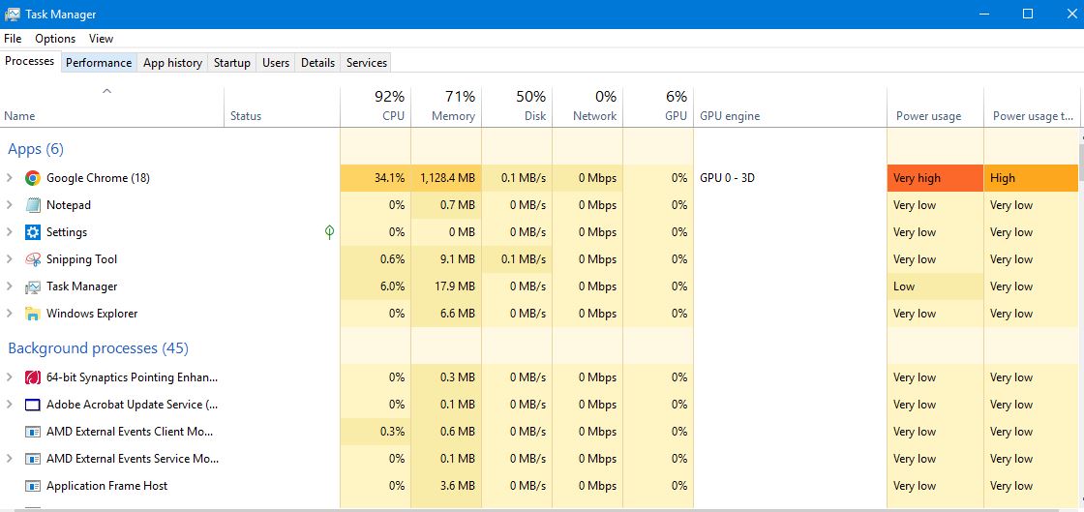Click the Notepad app icon
This screenshot has width=1084, height=512.
pyautogui.click(x=33, y=205)
